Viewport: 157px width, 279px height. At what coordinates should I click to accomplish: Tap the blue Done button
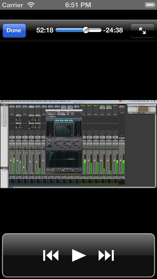click(x=14, y=31)
